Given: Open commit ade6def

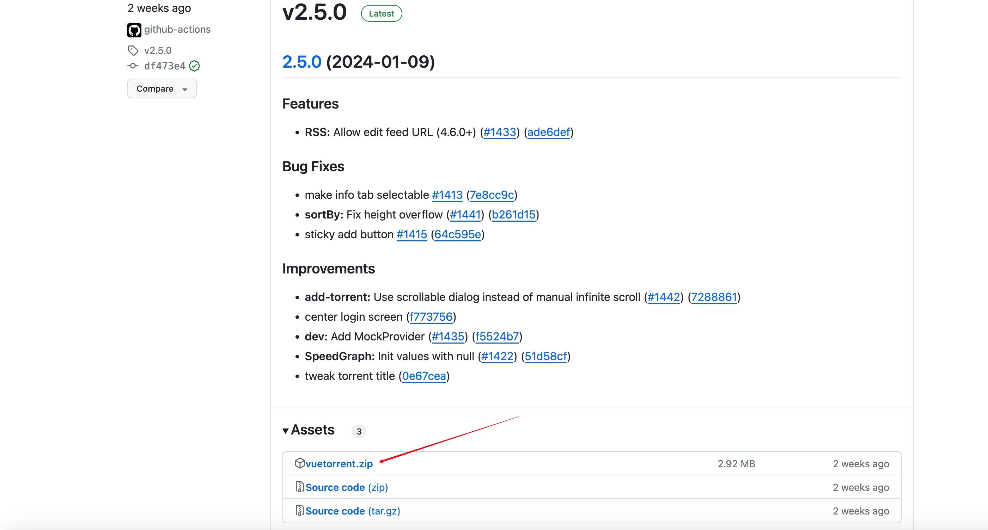Looking at the screenshot, I should (x=548, y=132).
